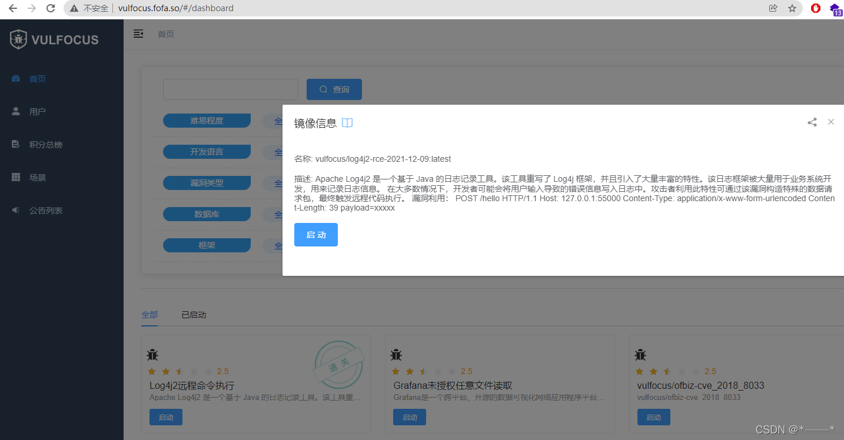This screenshot has height=440, width=844.
Task: Click the not-secure warning icon
Action: click(74, 8)
